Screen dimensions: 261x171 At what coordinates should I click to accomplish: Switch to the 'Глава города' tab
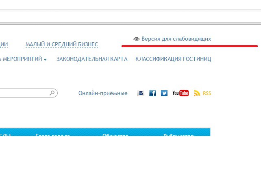pyautogui.click(x=52, y=135)
